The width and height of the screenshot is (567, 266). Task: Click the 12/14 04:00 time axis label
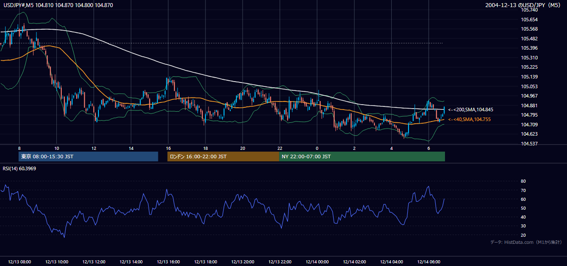coord(392,262)
